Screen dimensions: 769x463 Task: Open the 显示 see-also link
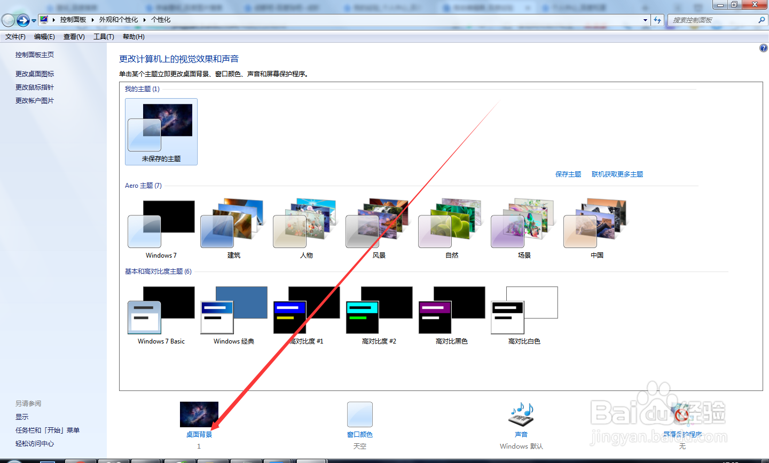[x=22, y=417]
